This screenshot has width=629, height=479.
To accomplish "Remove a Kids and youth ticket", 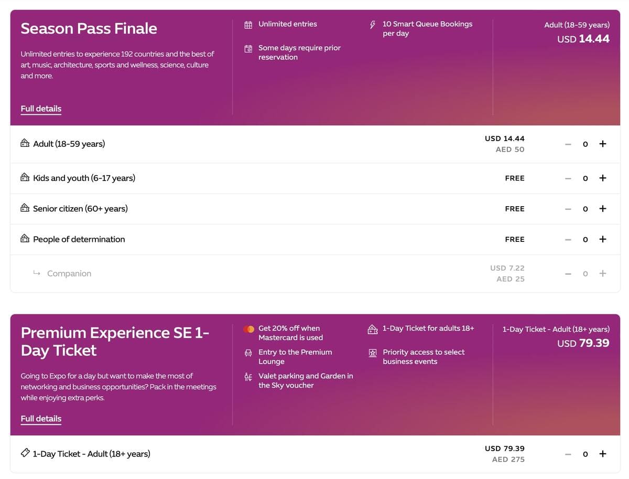I will point(568,178).
